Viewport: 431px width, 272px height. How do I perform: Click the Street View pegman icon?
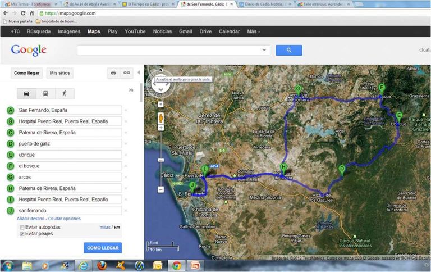coord(161,119)
